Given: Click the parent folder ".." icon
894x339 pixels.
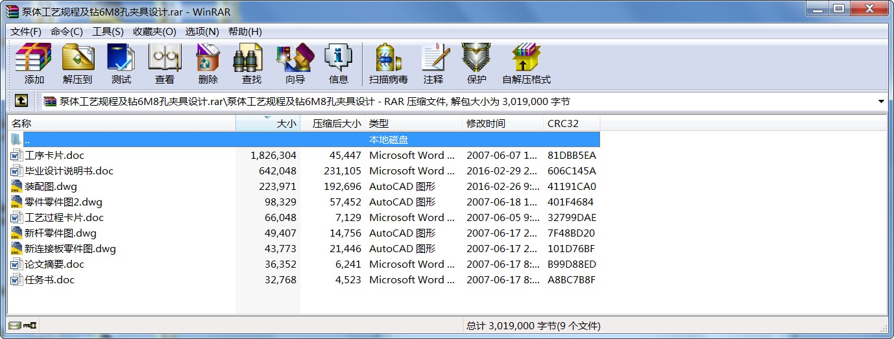Looking at the screenshot, I should coord(17,139).
